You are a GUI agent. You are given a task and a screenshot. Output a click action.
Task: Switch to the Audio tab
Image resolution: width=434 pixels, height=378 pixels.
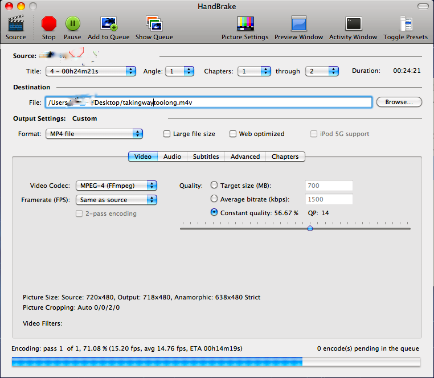pyautogui.click(x=172, y=157)
